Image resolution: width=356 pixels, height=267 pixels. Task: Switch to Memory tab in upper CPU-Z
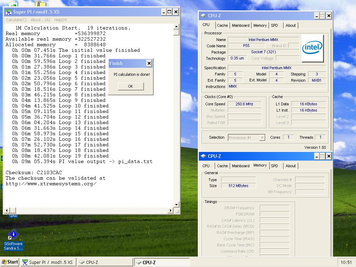260,25
